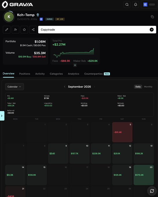Viewport: 158px width, 197px height.
Task: Copy the profile address using copy icon
Action: click(x=152, y=17)
